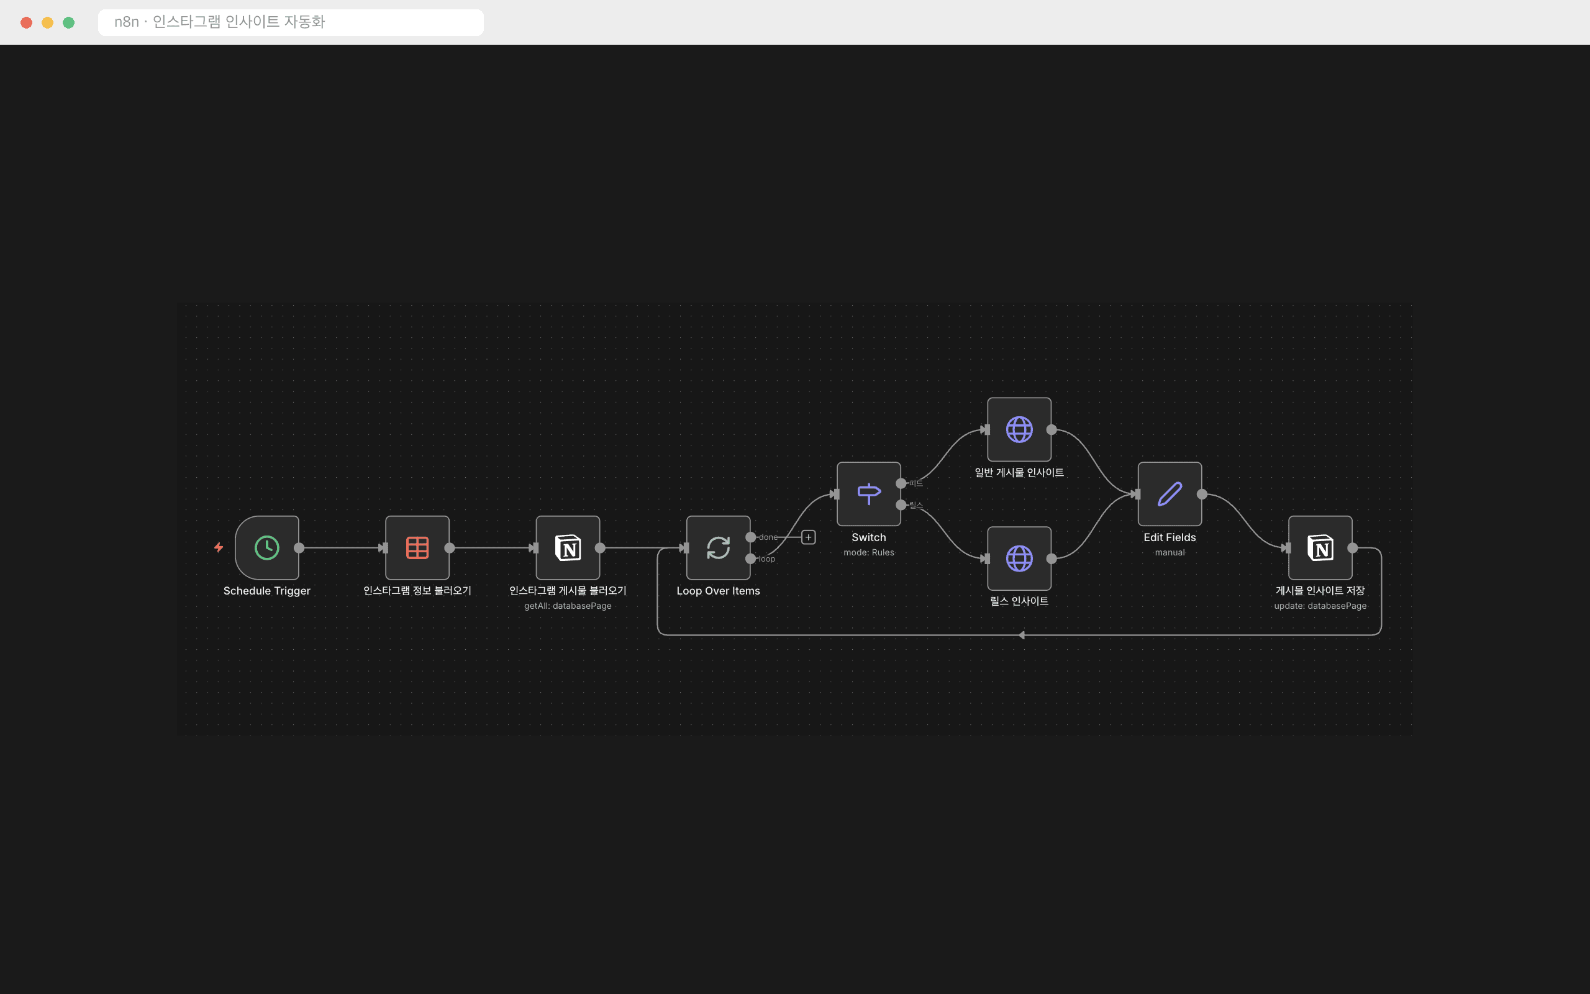Click the Edit Fields label
Screen dimensions: 1590x994
coord(1170,537)
